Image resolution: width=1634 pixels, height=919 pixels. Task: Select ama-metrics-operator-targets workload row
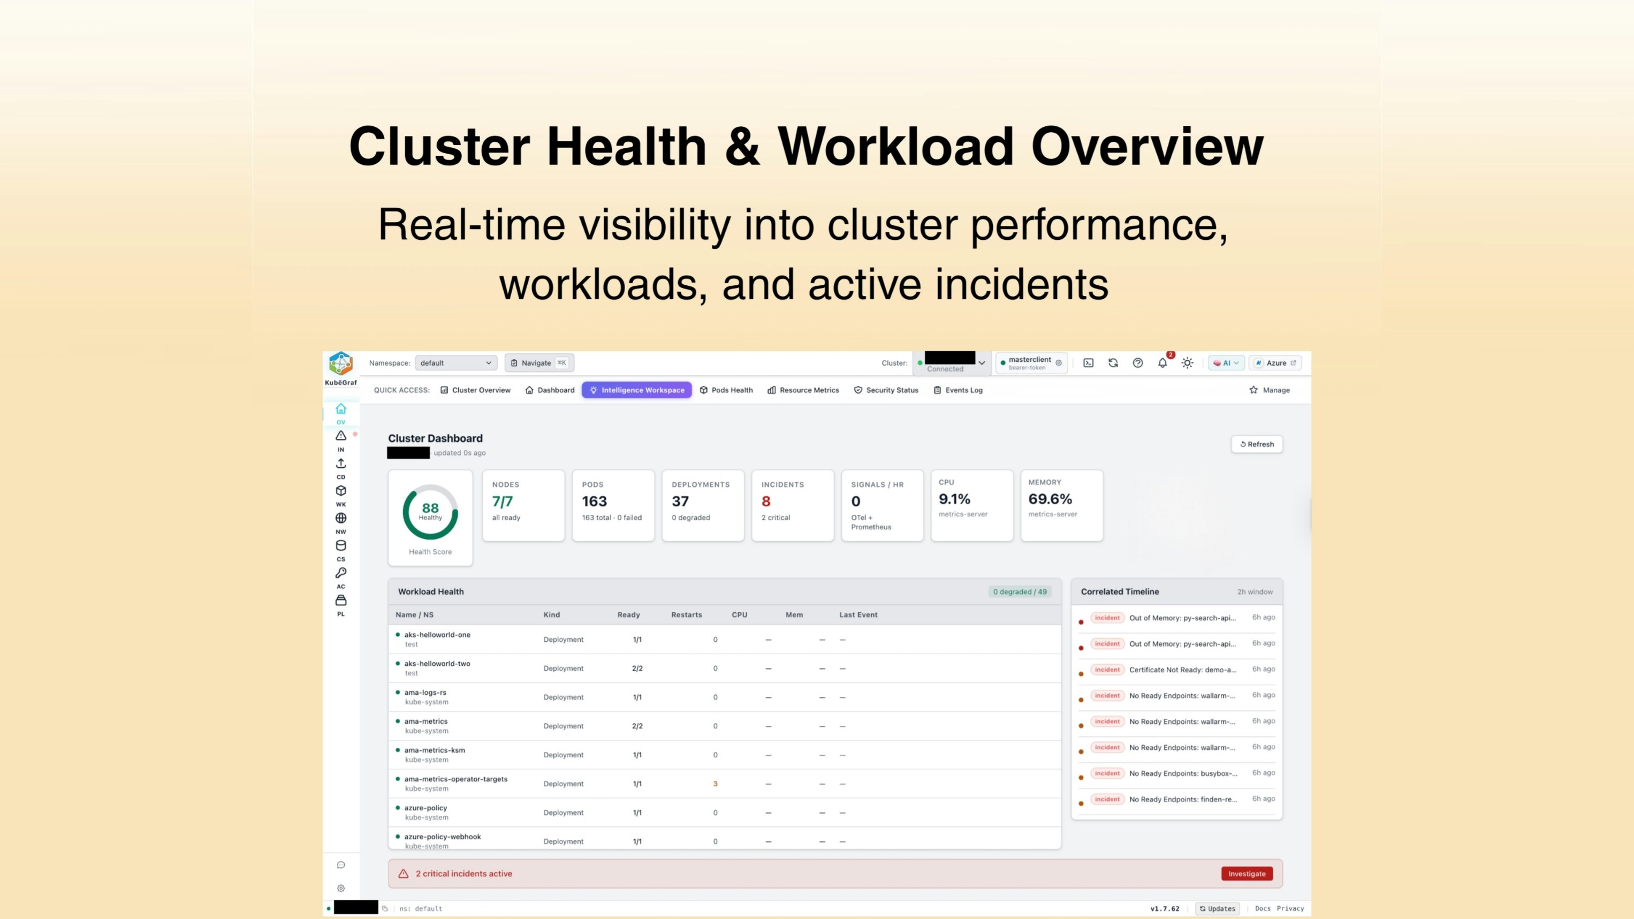click(x=455, y=779)
